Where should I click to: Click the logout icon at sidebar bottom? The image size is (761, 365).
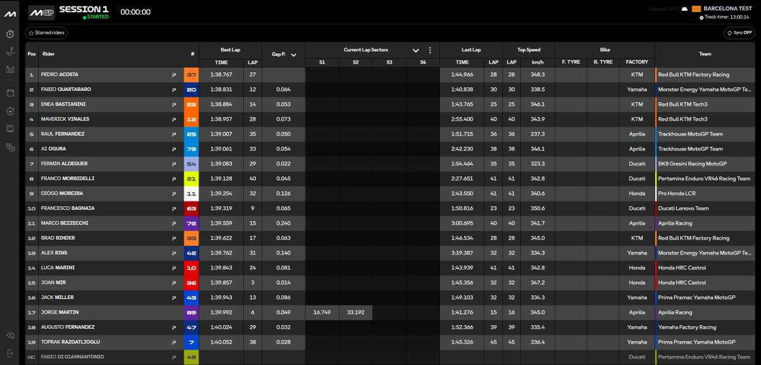[10, 353]
